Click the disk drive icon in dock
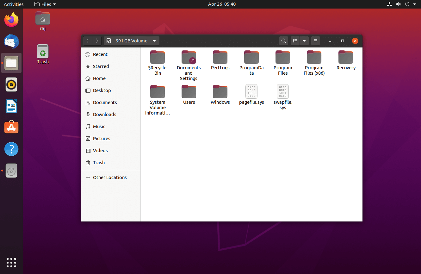 coord(11,171)
